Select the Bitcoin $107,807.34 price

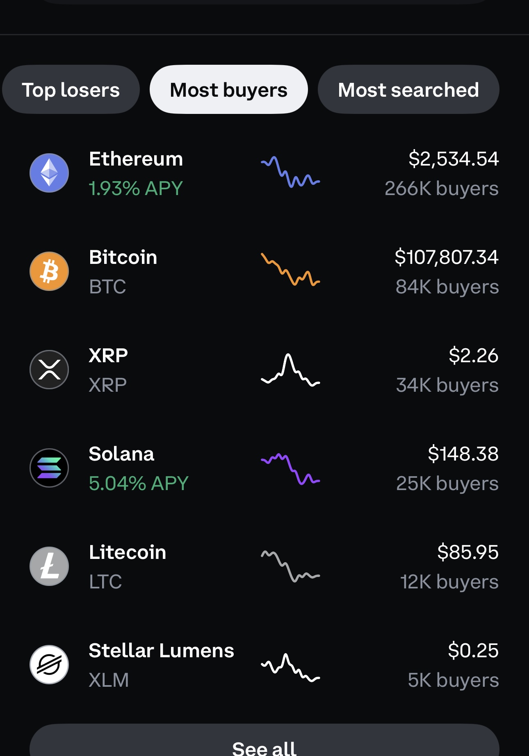(x=447, y=257)
